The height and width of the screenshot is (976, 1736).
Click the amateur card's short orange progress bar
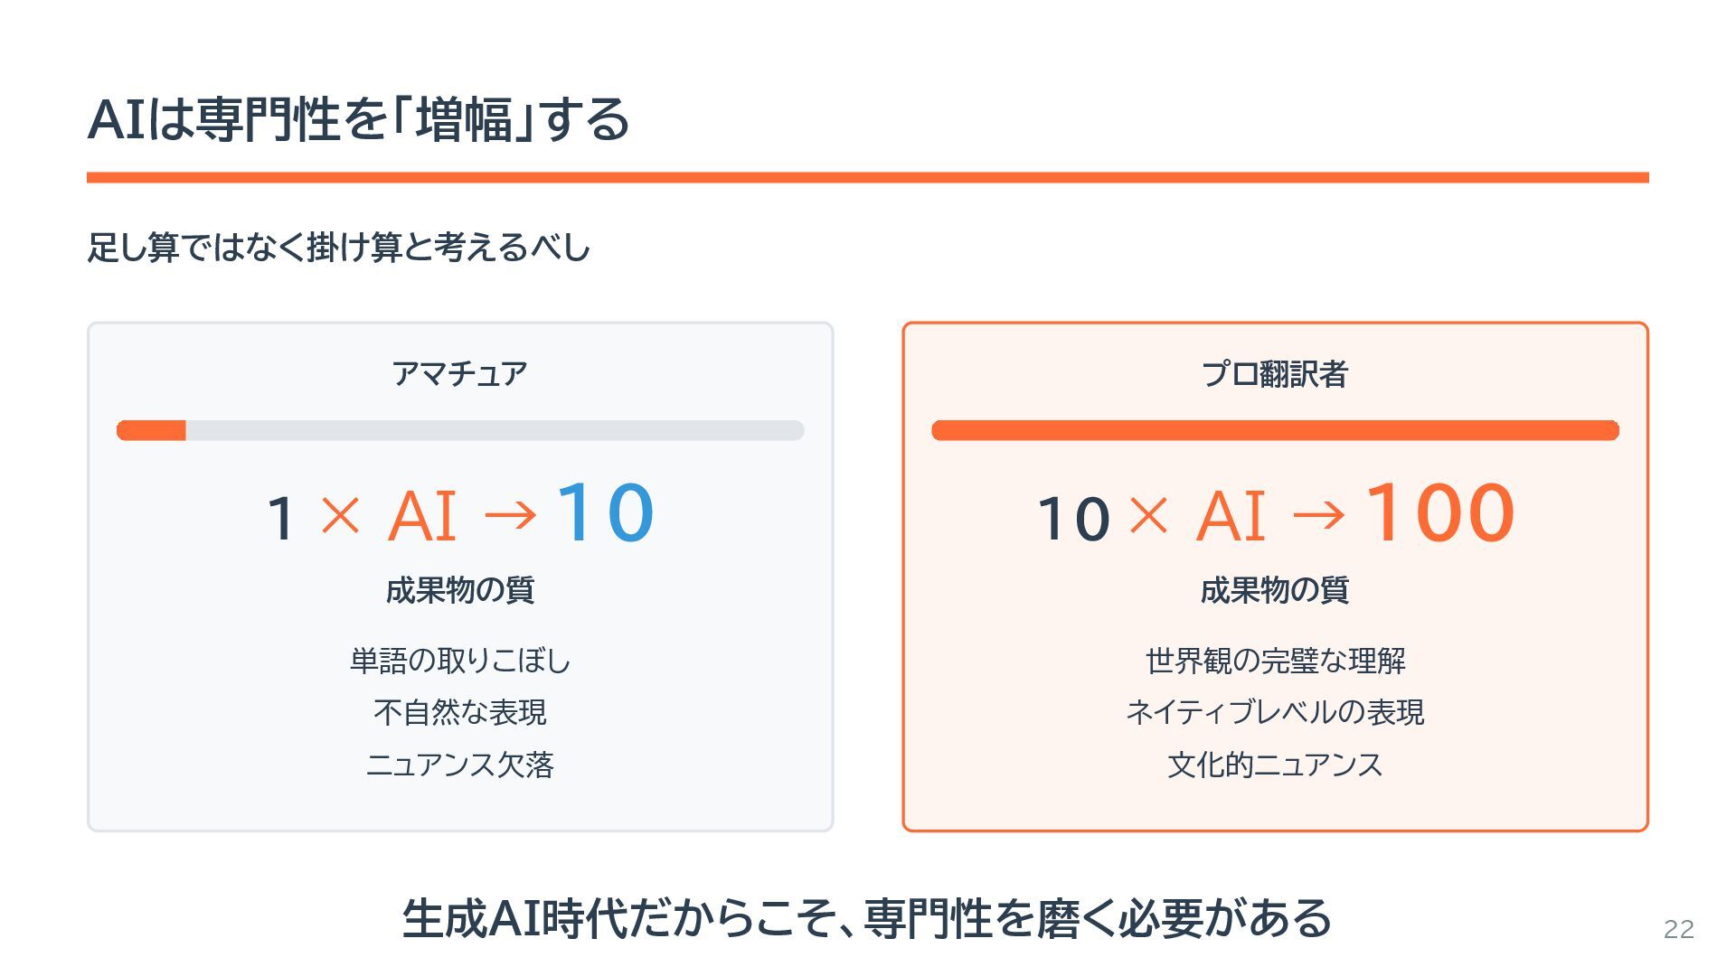pyautogui.click(x=151, y=430)
